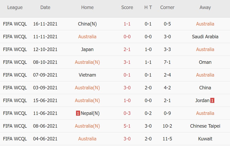Click the Away column header

point(205,7)
